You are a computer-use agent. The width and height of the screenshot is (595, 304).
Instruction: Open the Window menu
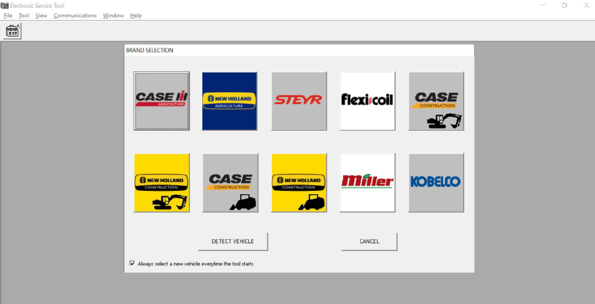point(113,16)
